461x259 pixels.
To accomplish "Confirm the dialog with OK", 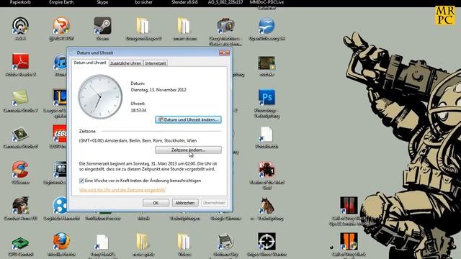I will 156,203.
